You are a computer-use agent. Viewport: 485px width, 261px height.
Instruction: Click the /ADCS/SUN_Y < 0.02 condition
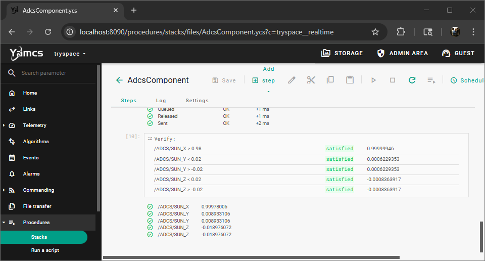pos(177,159)
